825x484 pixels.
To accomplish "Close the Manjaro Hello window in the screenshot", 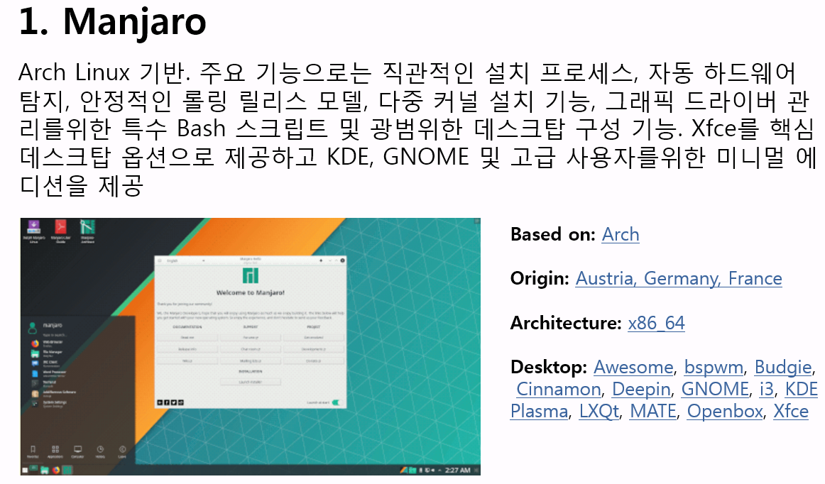I will 342,260.
